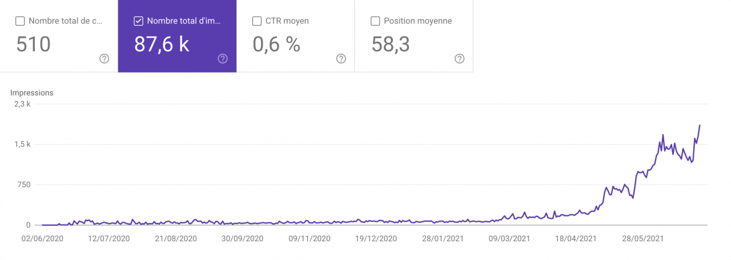Click help icon in purple impressions card

223,58
